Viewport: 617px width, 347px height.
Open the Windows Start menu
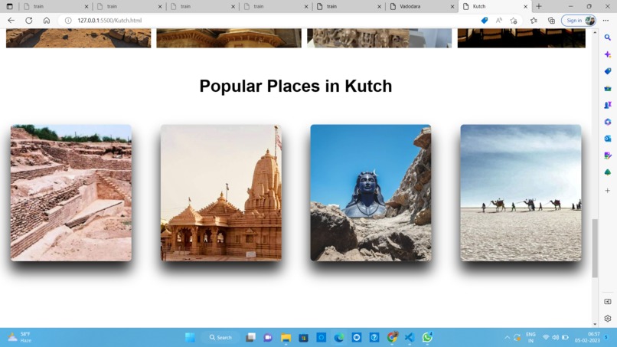click(x=190, y=338)
